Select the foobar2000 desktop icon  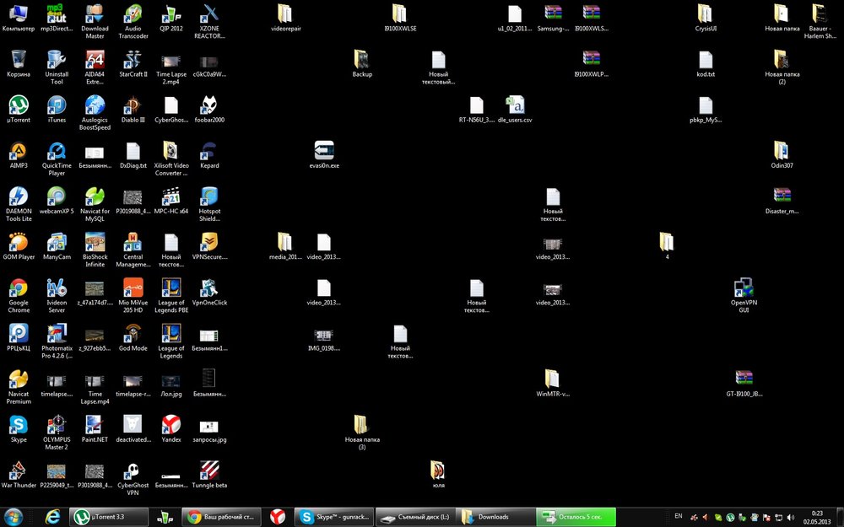coord(208,105)
